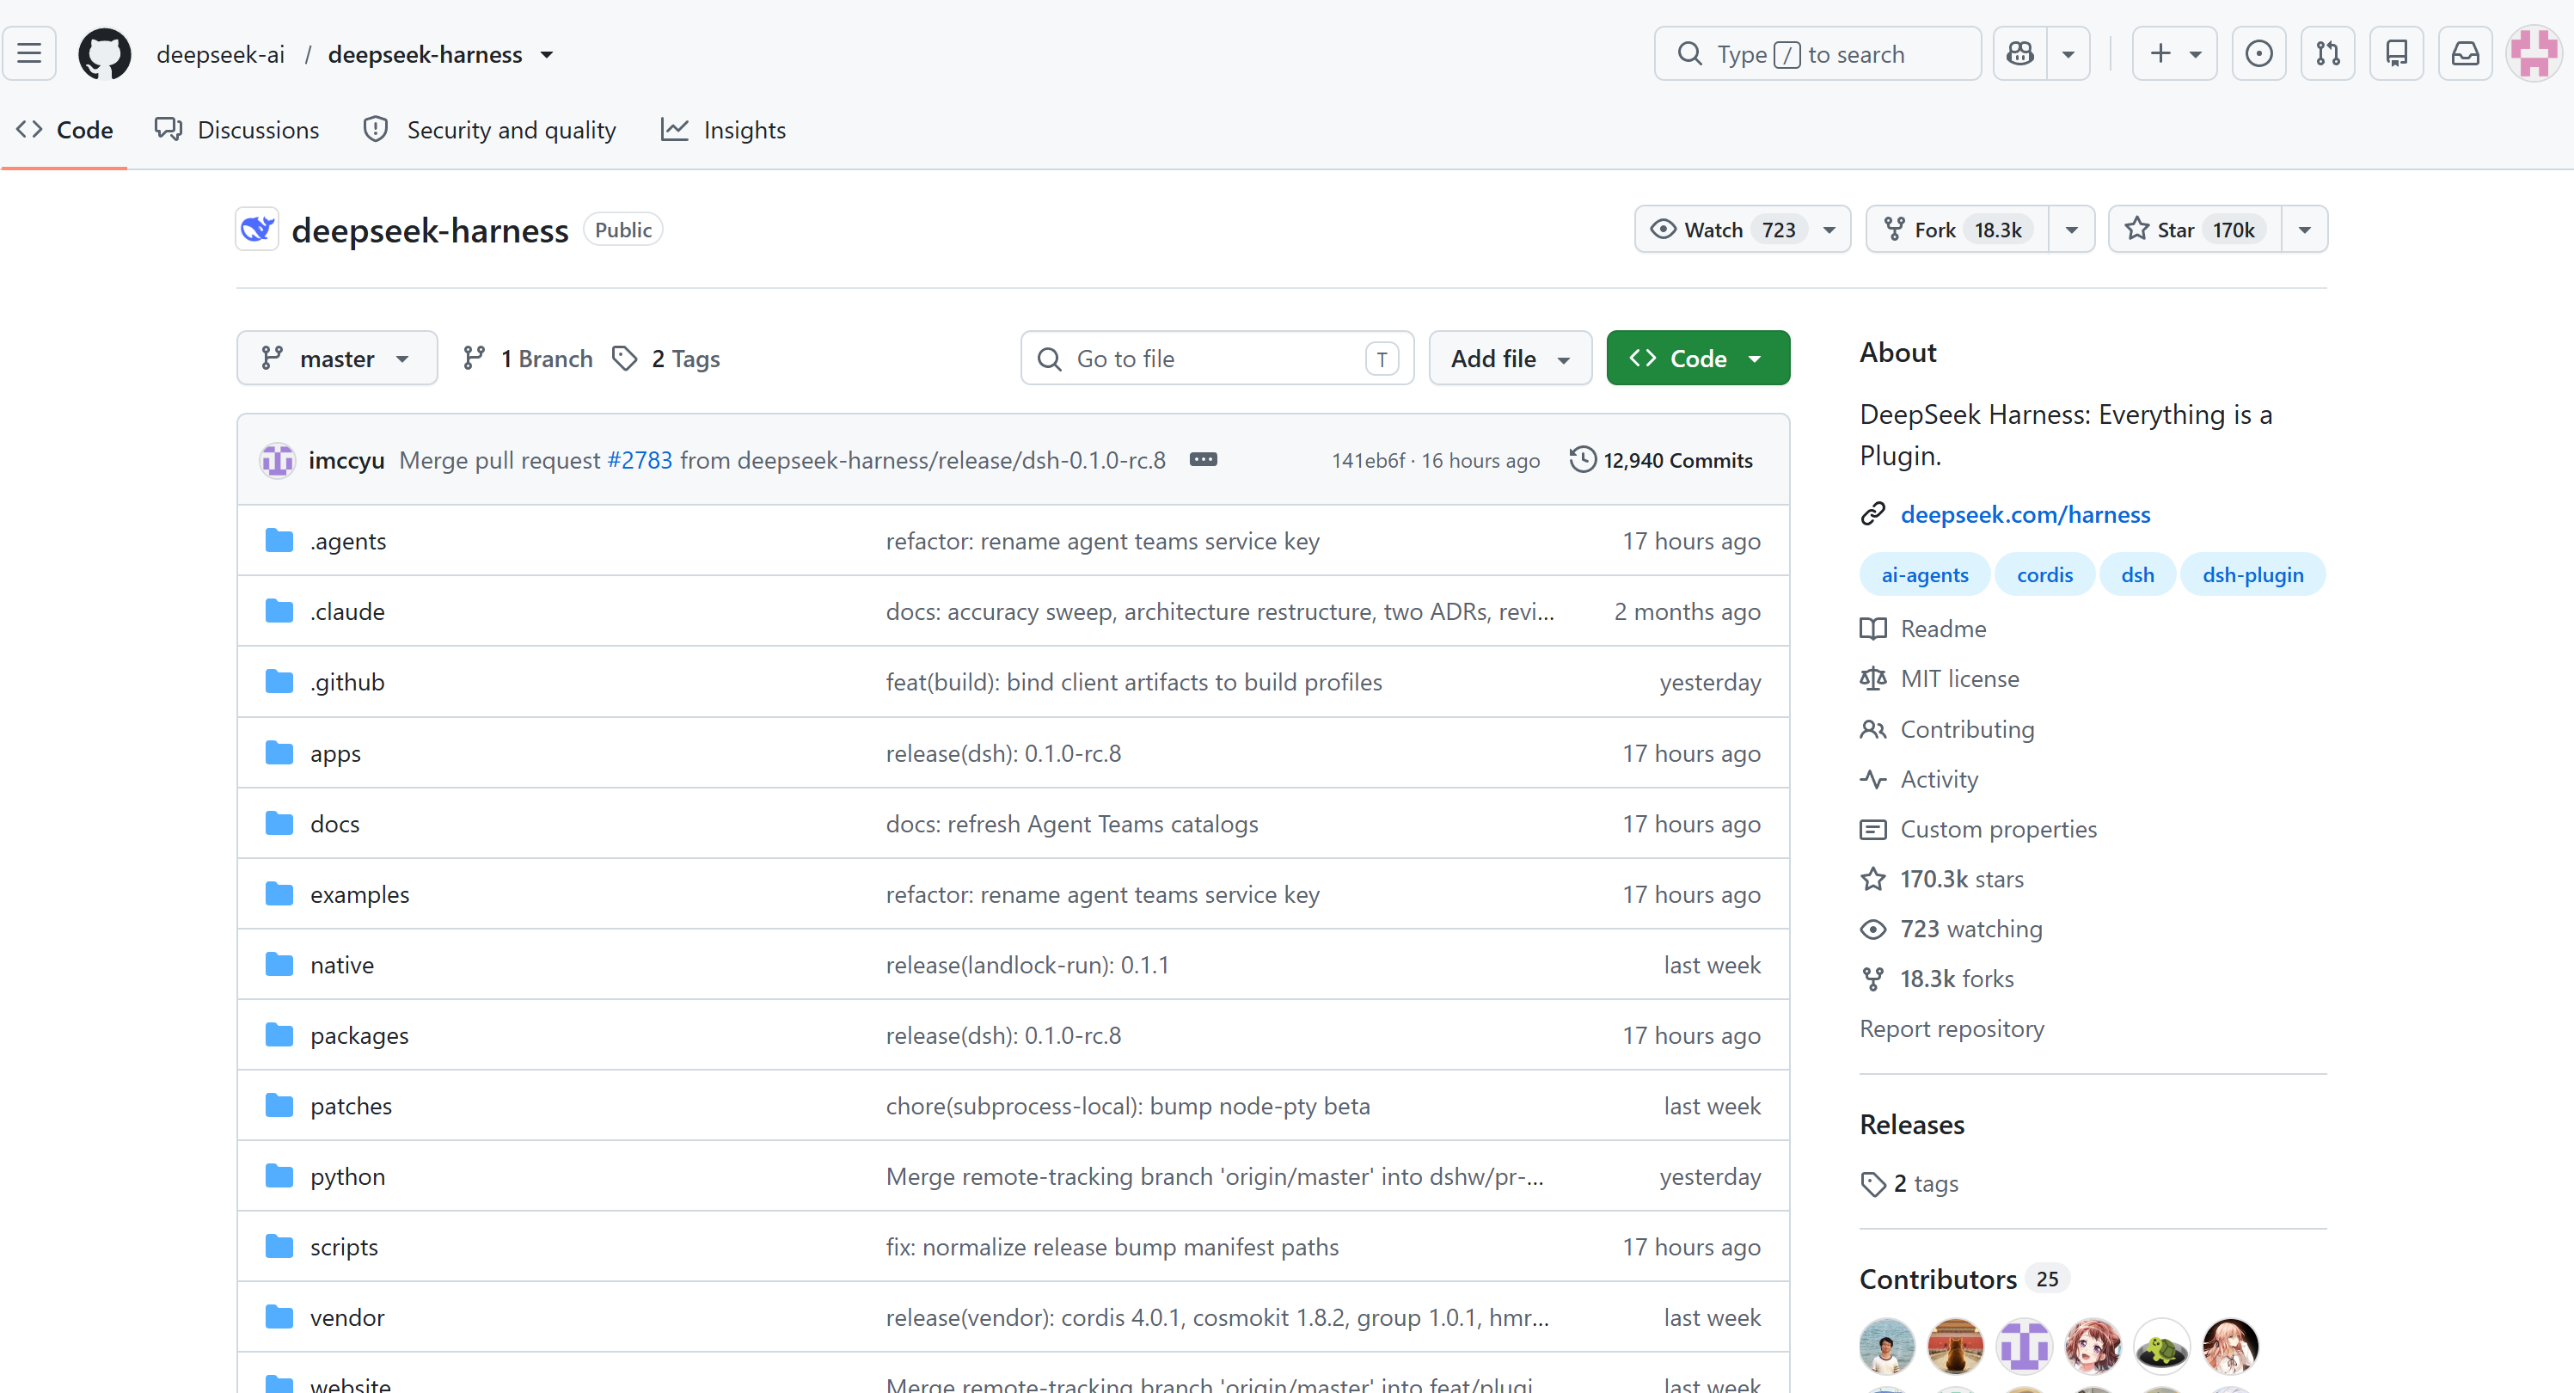Click the Type to search box
The image size is (2574, 1393).
tap(1817, 54)
